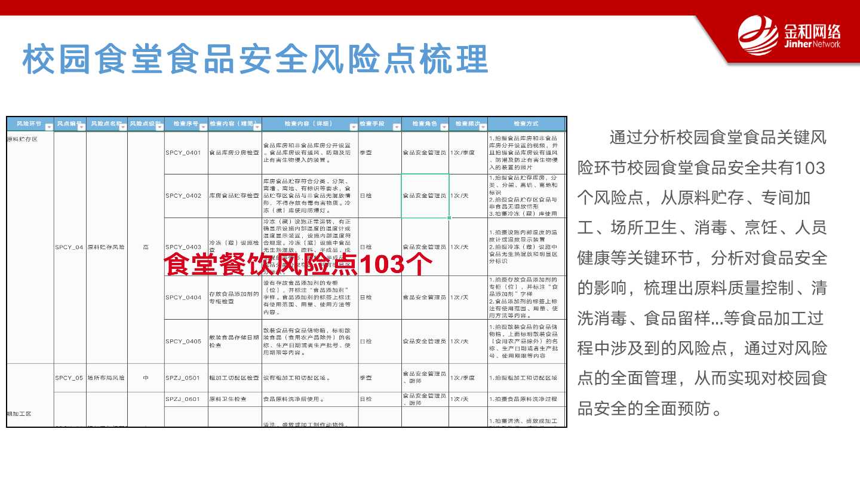The height and width of the screenshot is (484, 860).
Task: Select the SPCY_04 risk point number cell
Action: tap(70, 247)
